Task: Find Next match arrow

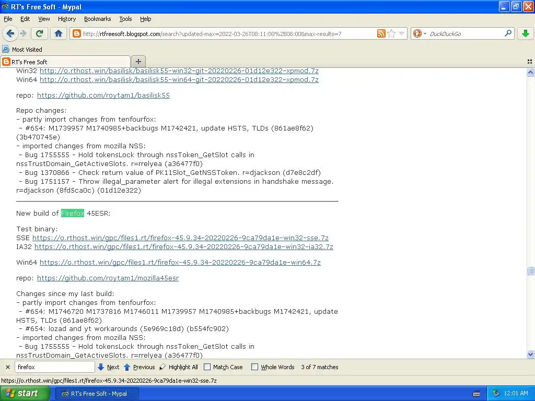Action: pyautogui.click(x=108, y=367)
